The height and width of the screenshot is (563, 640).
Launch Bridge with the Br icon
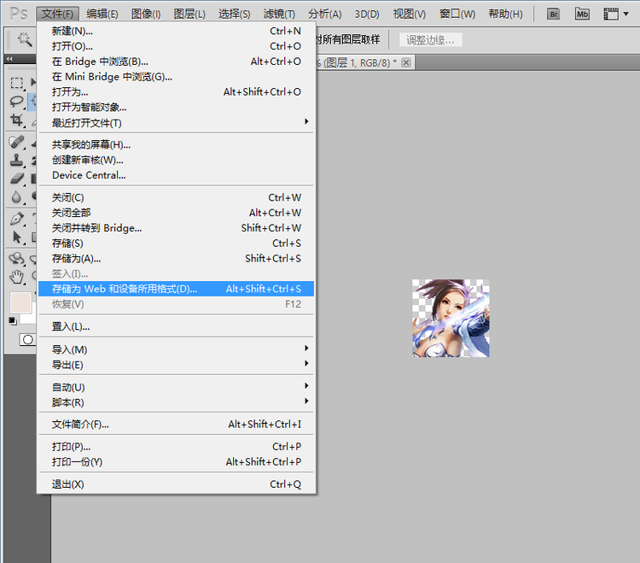point(553,15)
